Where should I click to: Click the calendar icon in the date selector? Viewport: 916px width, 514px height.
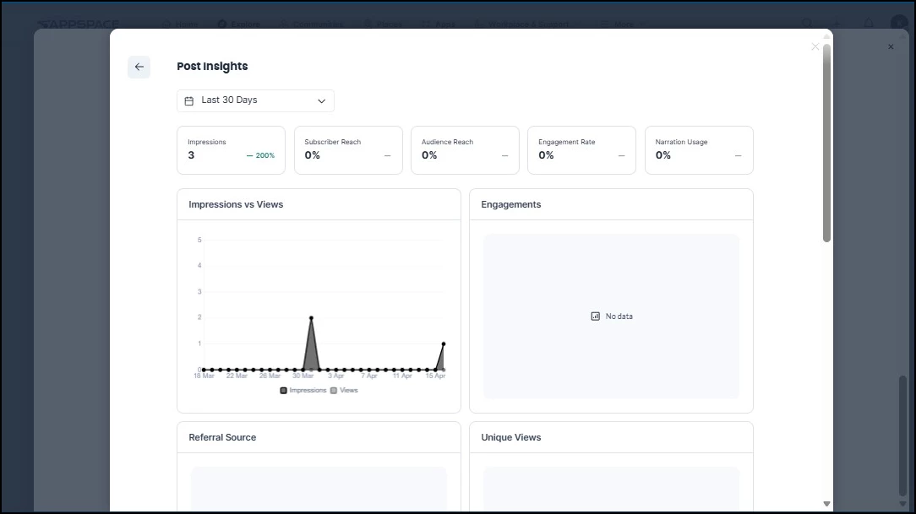189,101
